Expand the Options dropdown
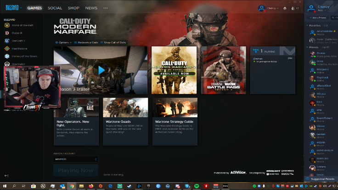This screenshot has height=190, width=338. (x=63, y=43)
